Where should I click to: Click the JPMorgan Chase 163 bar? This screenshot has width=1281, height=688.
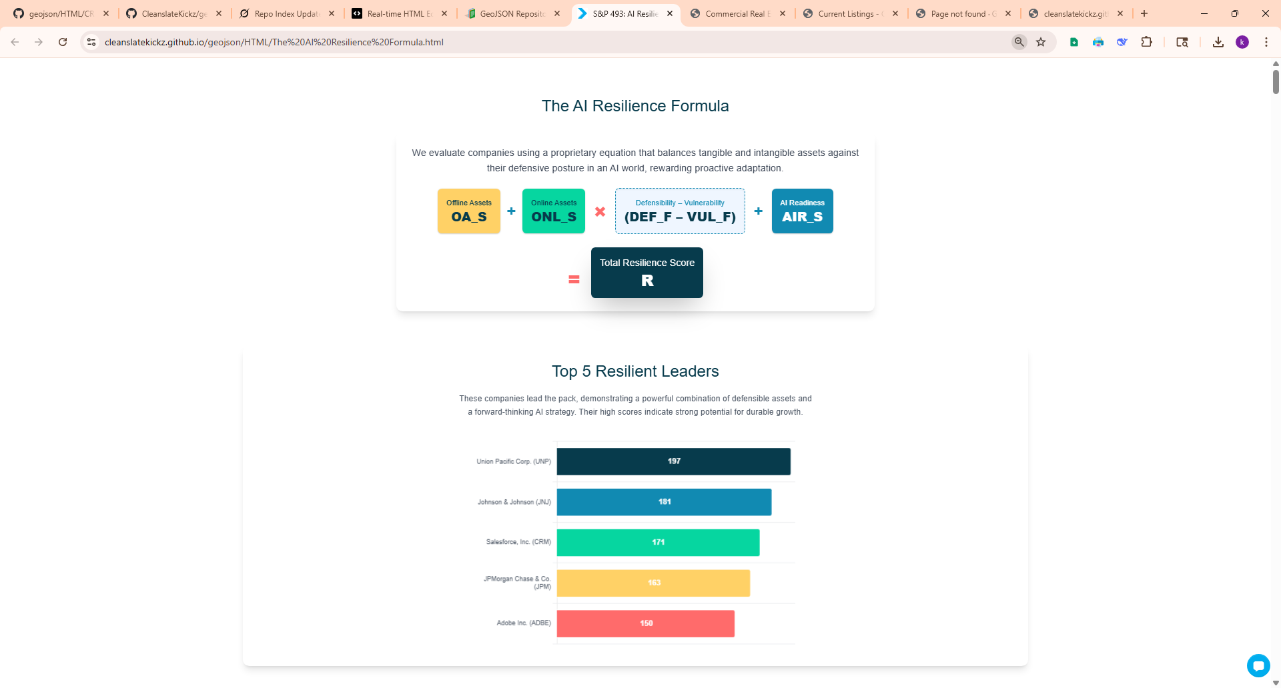(654, 583)
